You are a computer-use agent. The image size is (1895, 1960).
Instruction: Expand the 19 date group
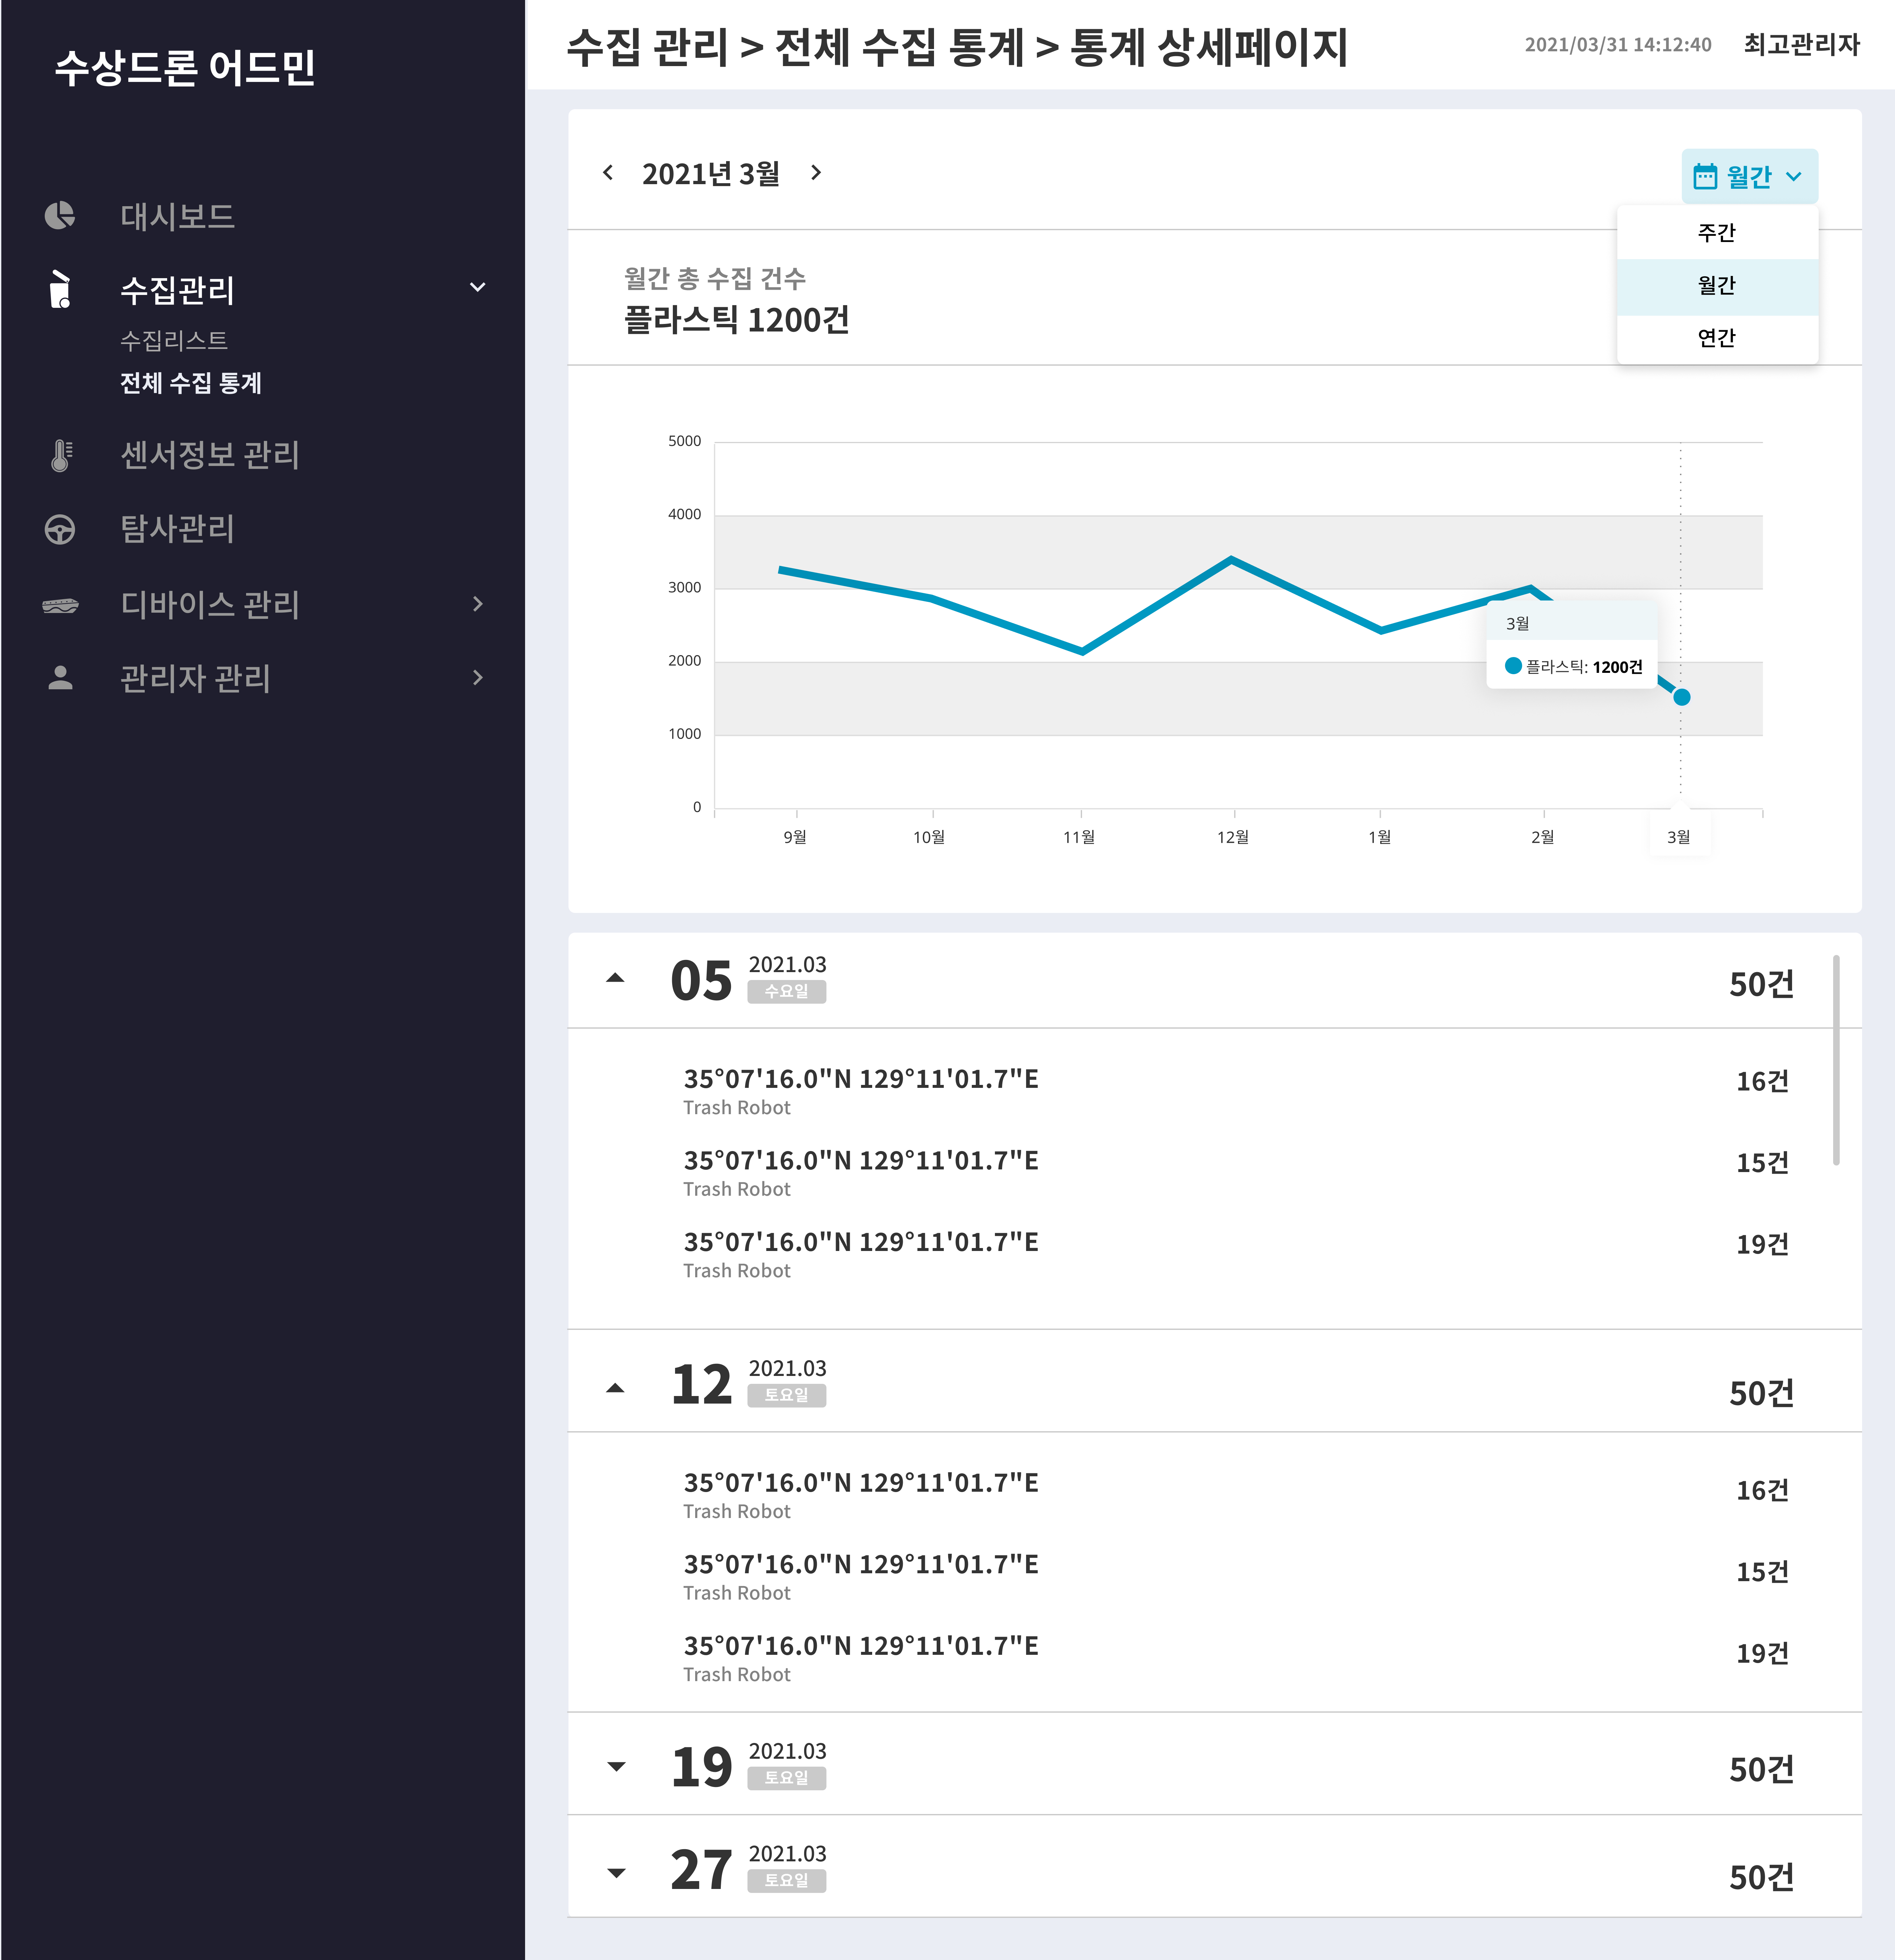(x=616, y=1767)
